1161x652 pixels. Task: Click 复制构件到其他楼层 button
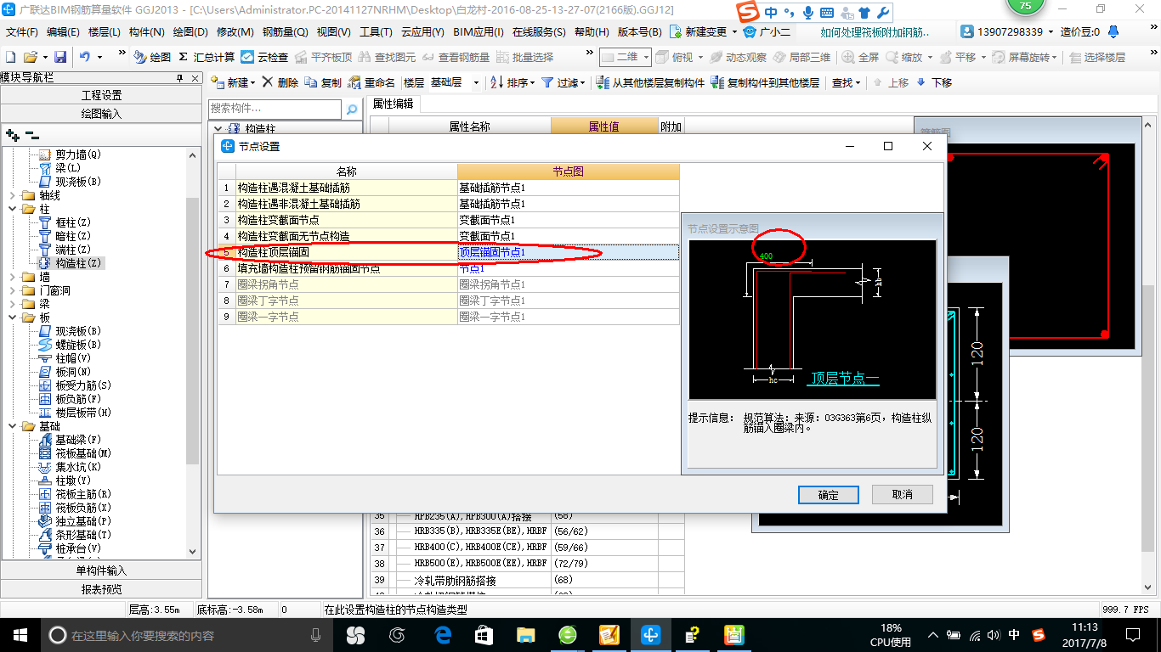click(x=765, y=82)
